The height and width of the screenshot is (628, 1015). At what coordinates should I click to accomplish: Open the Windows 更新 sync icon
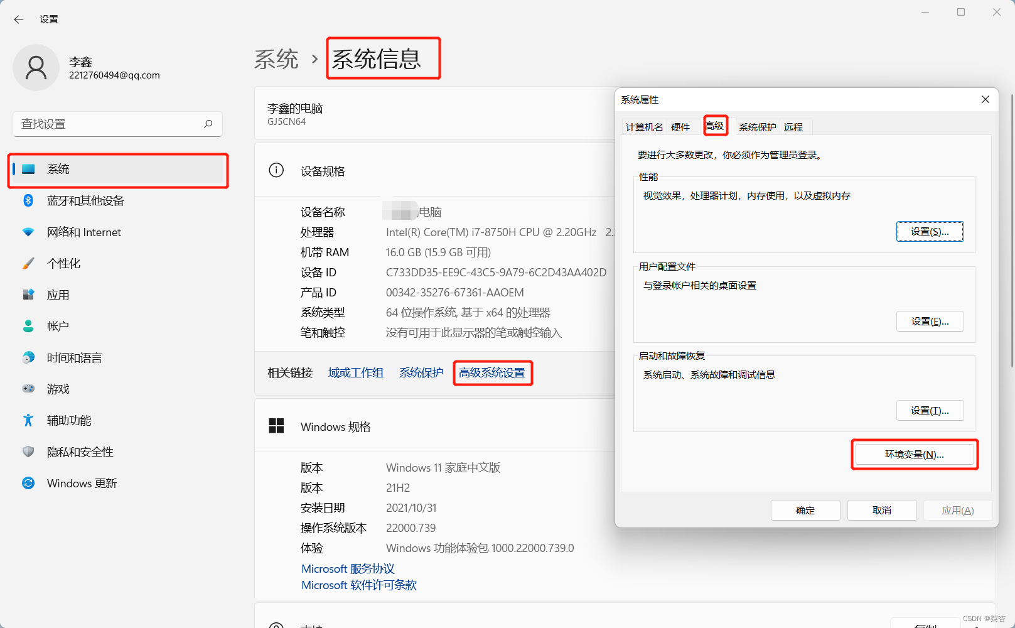pos(28,483)
